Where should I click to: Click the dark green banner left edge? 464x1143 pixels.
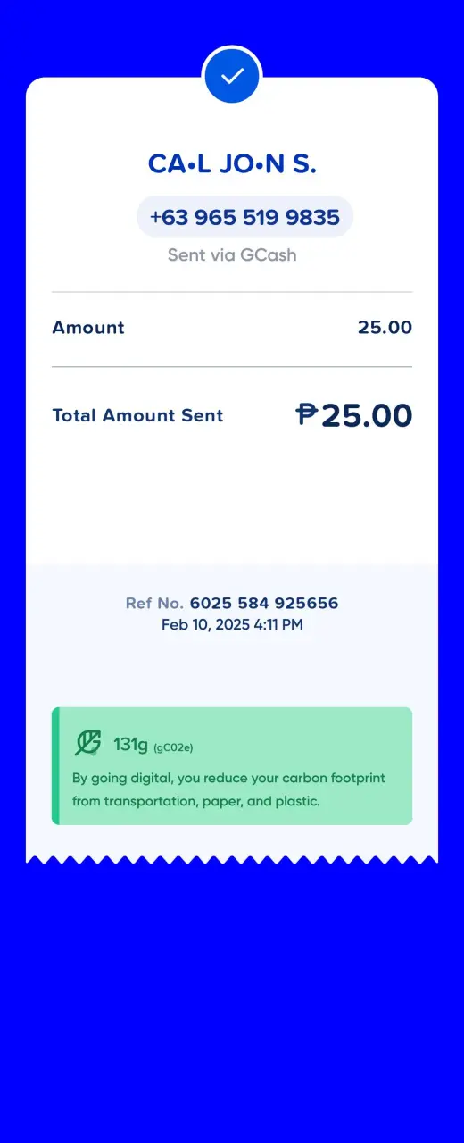(55, 766)
